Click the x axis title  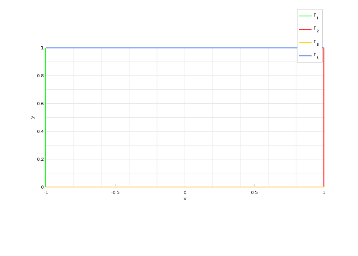pos(185,199)
